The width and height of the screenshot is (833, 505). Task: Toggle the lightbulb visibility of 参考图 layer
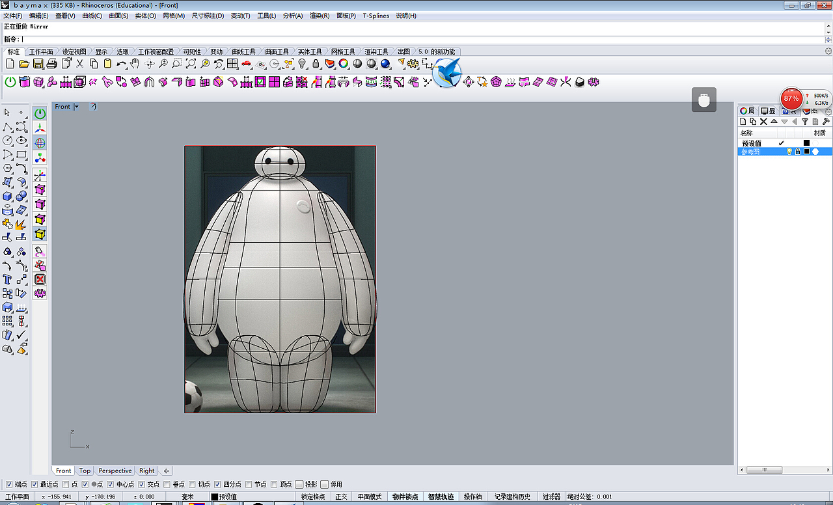[x=789, y=152]
